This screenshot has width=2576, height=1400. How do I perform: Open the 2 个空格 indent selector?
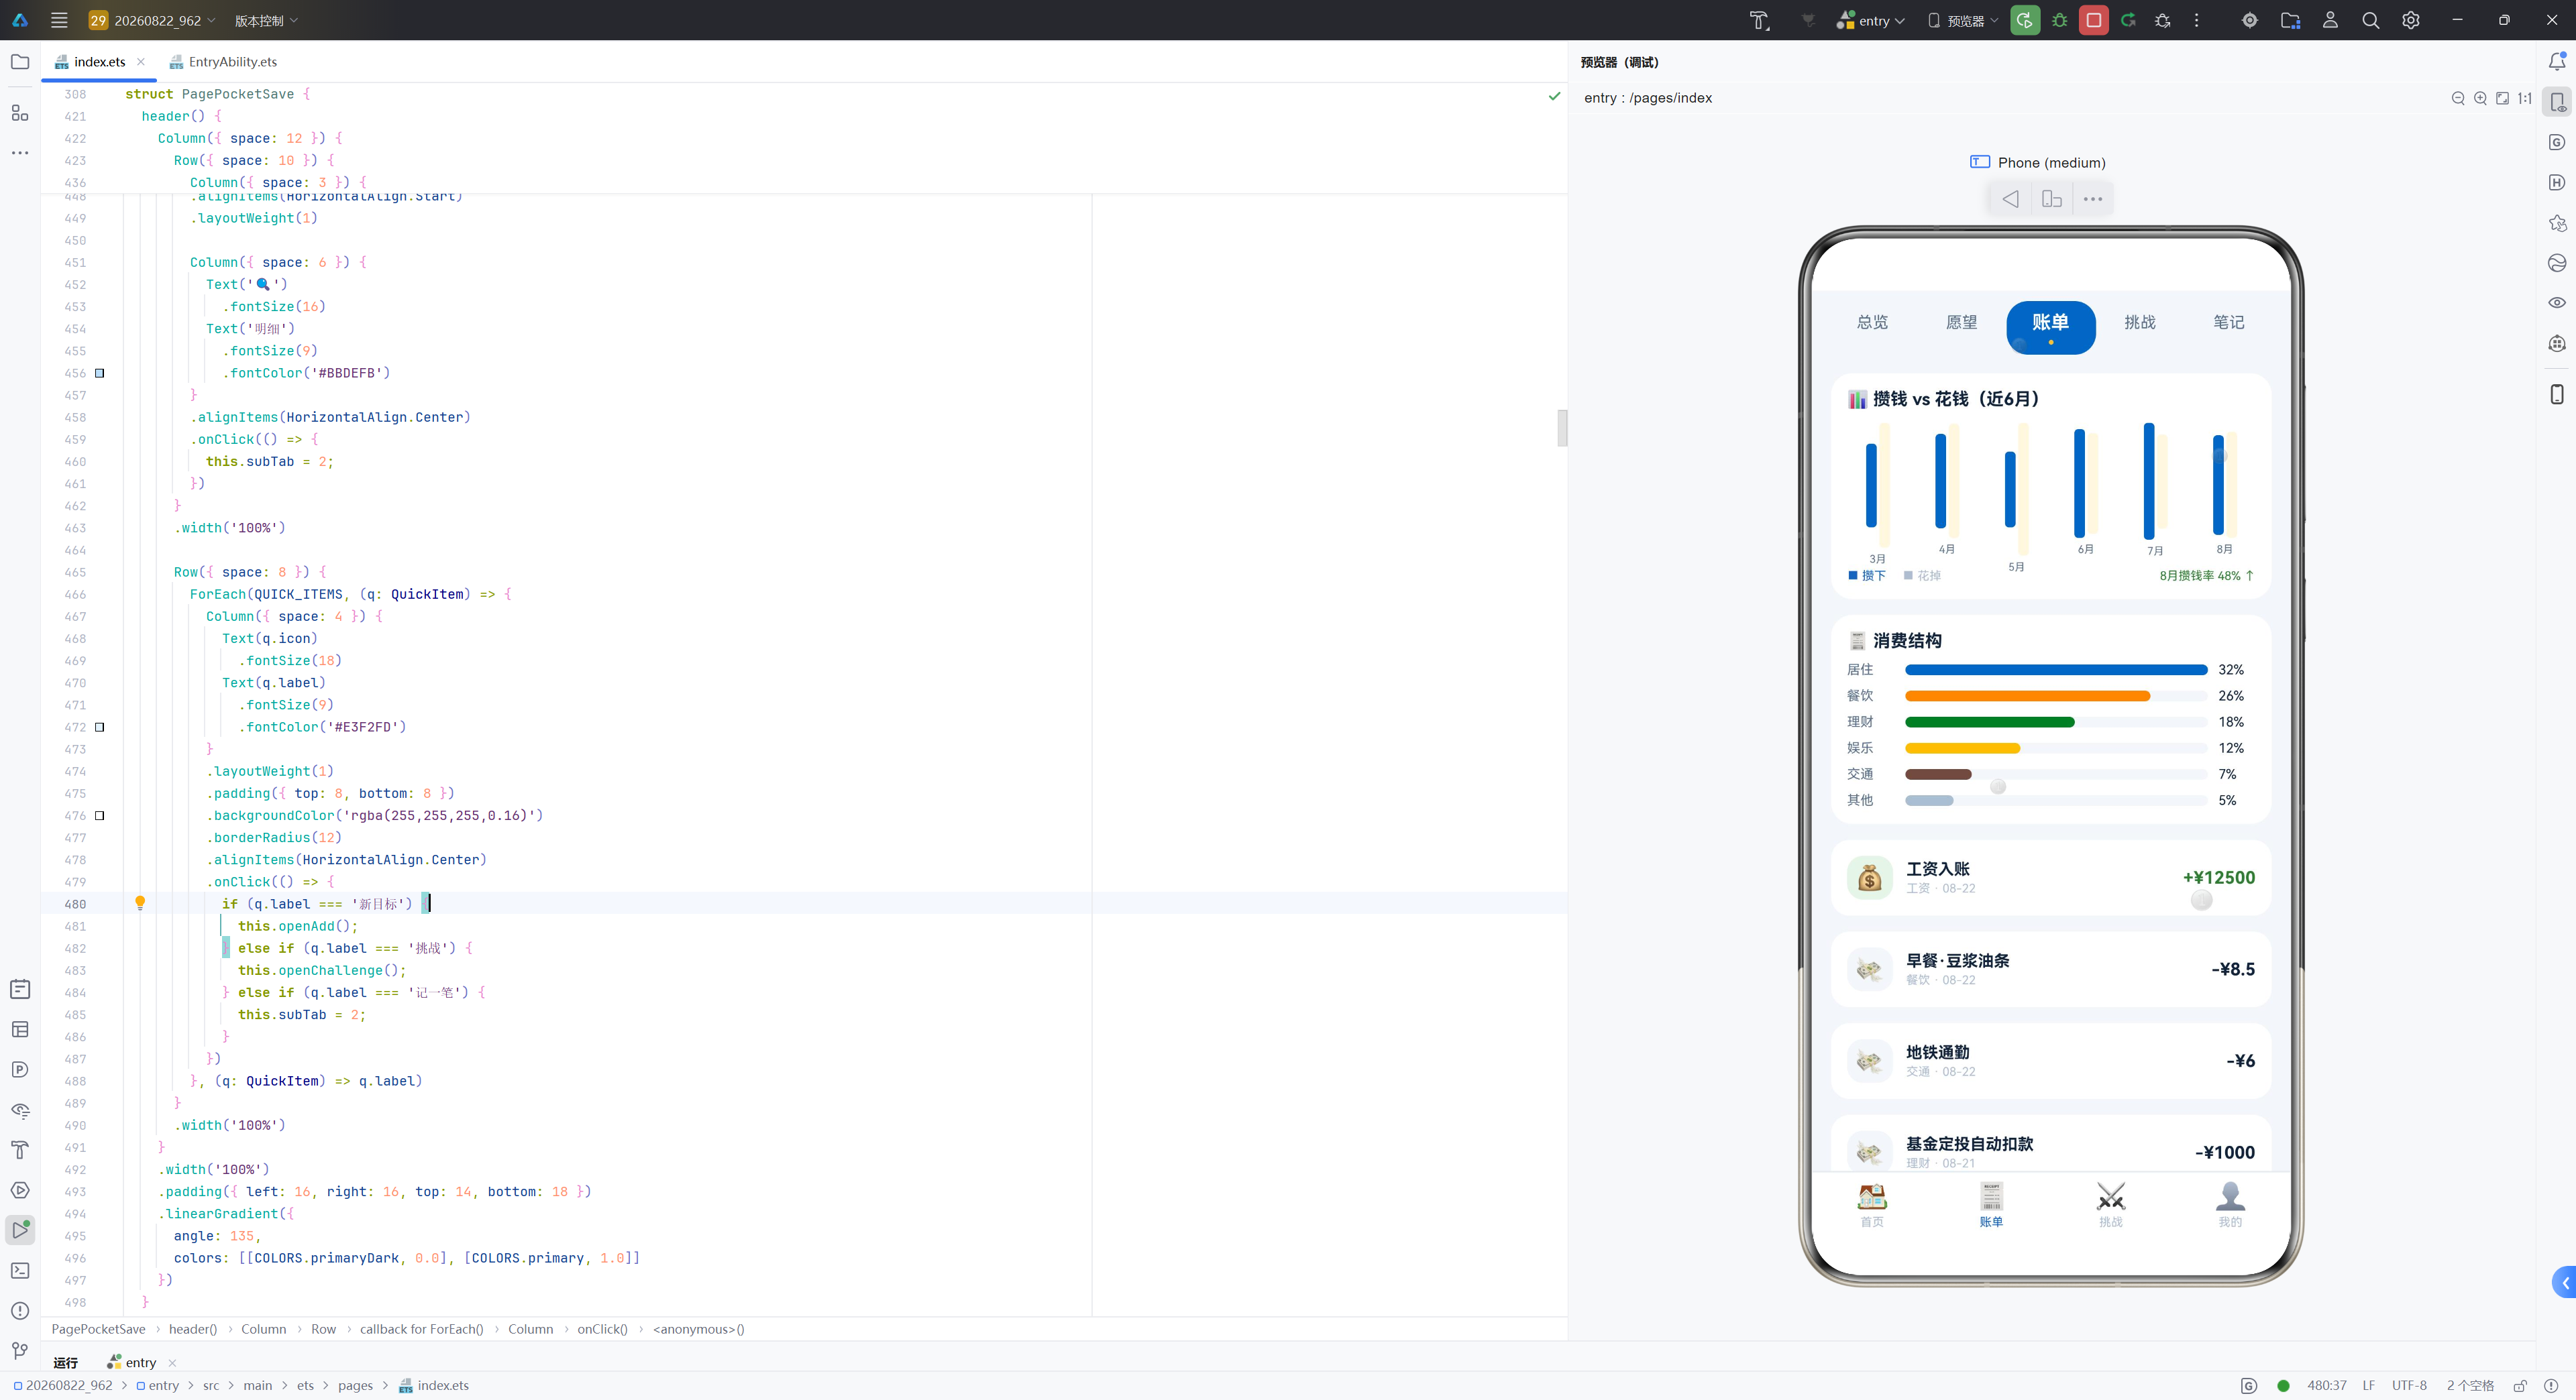2470,1386
